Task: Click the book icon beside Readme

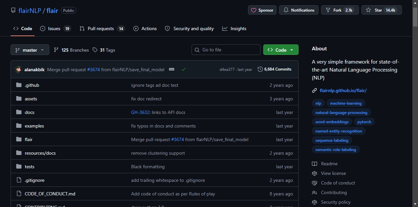Action: [x=314, y=164]
